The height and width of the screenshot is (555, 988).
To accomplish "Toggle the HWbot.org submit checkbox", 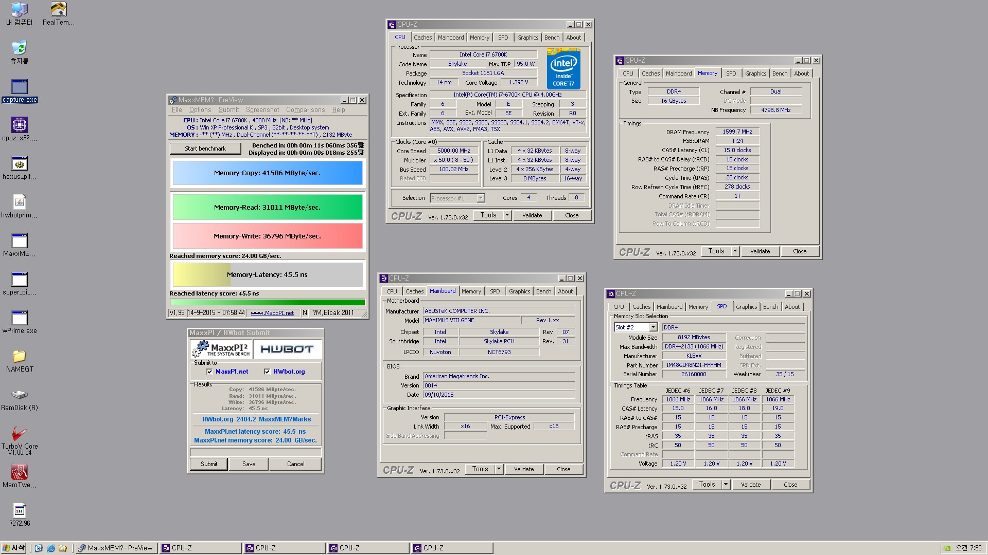I will pos(267,372).
